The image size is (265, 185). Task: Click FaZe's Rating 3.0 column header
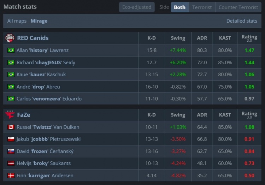click(249, 115)
